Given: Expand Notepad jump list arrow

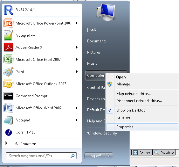Looking at the screenshot, I should coord(77,120).
